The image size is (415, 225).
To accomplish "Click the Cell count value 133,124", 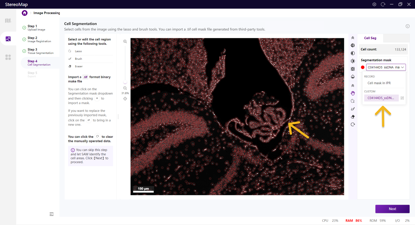I will [x=400, y=49].
